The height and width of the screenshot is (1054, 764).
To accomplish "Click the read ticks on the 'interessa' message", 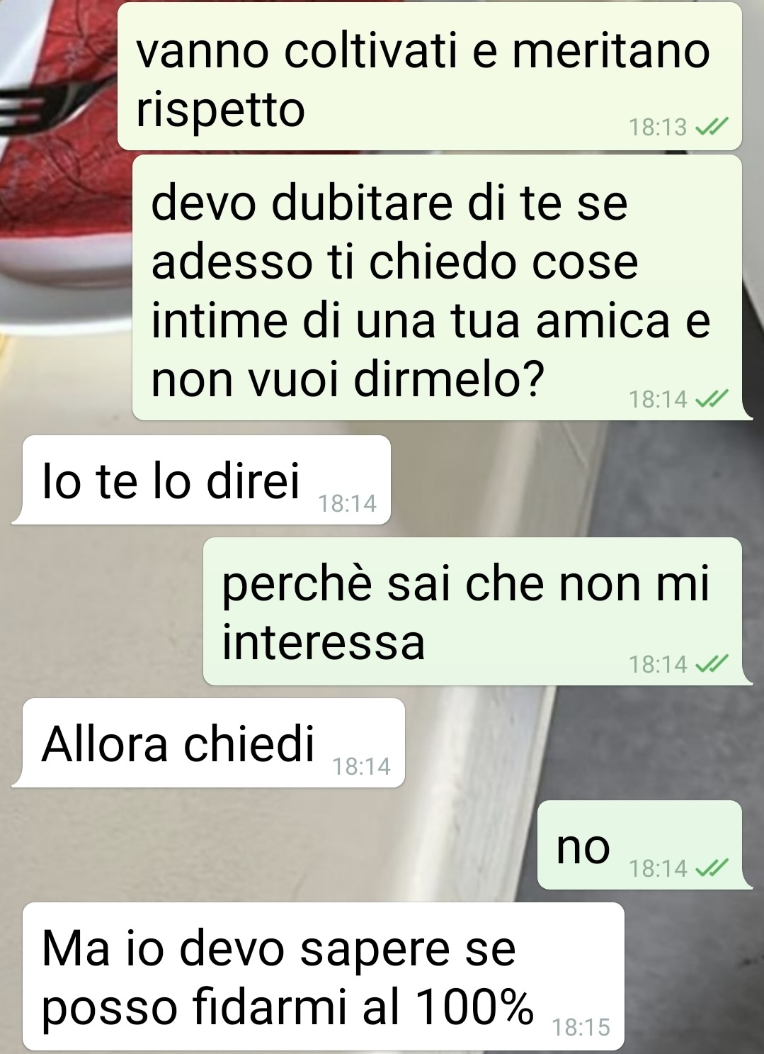I will point(711,665).
